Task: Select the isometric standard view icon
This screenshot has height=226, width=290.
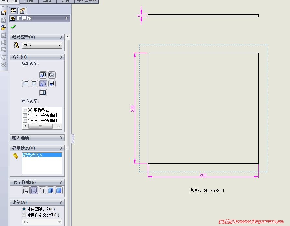Action: [52, 75]
